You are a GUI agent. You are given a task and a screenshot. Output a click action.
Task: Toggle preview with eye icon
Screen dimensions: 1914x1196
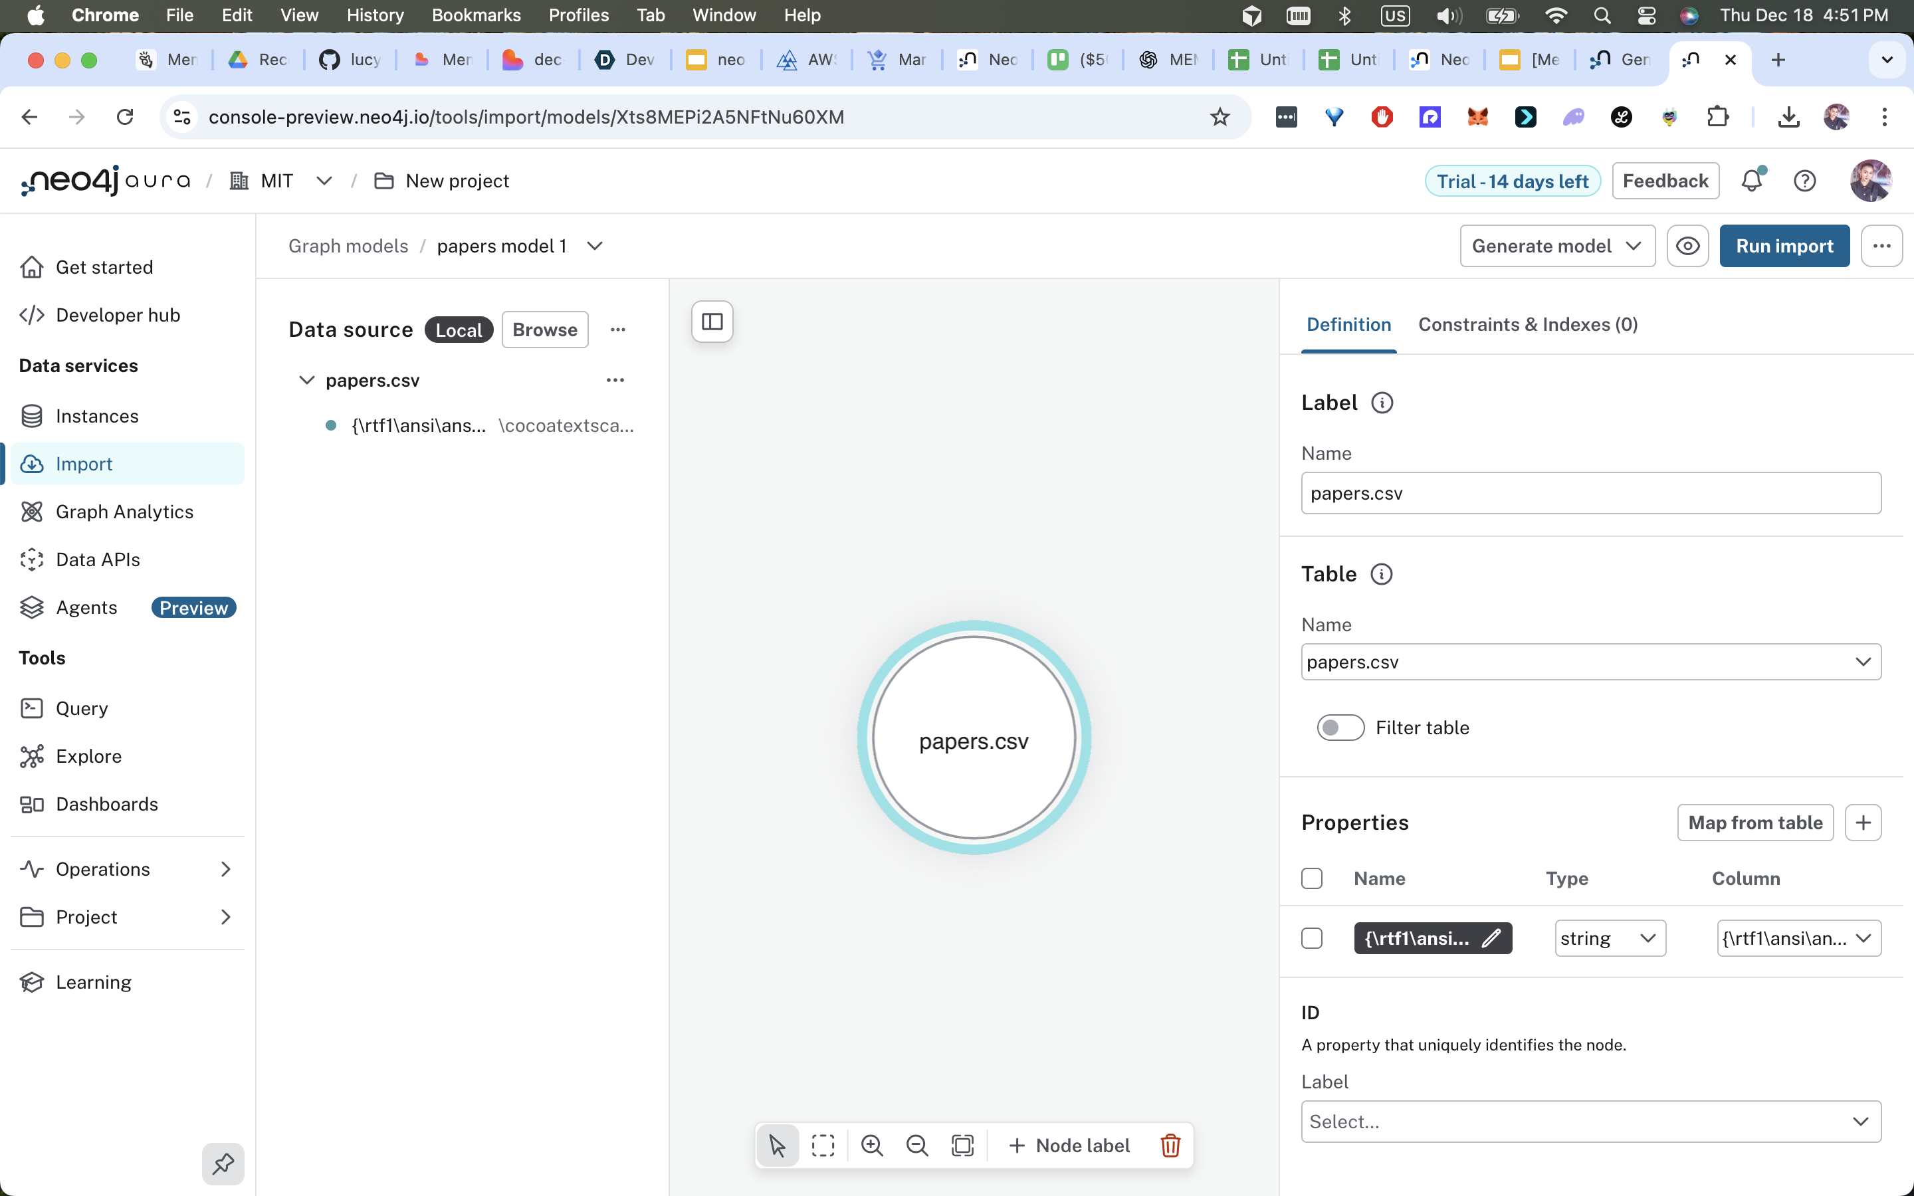pos(1687,246)
